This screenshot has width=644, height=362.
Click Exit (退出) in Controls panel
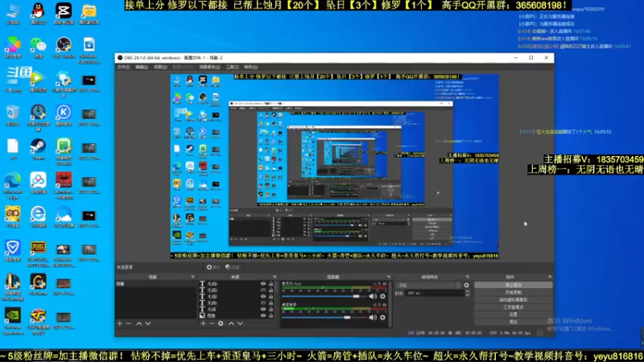point(514,322)
